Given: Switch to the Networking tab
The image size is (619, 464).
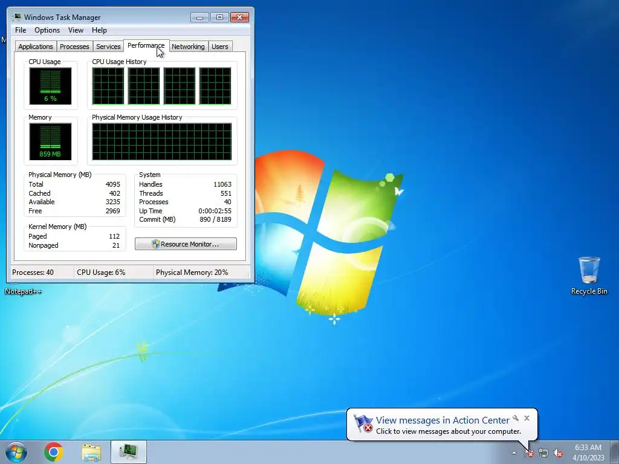Looking at the screenshot, I should [188, 47].
